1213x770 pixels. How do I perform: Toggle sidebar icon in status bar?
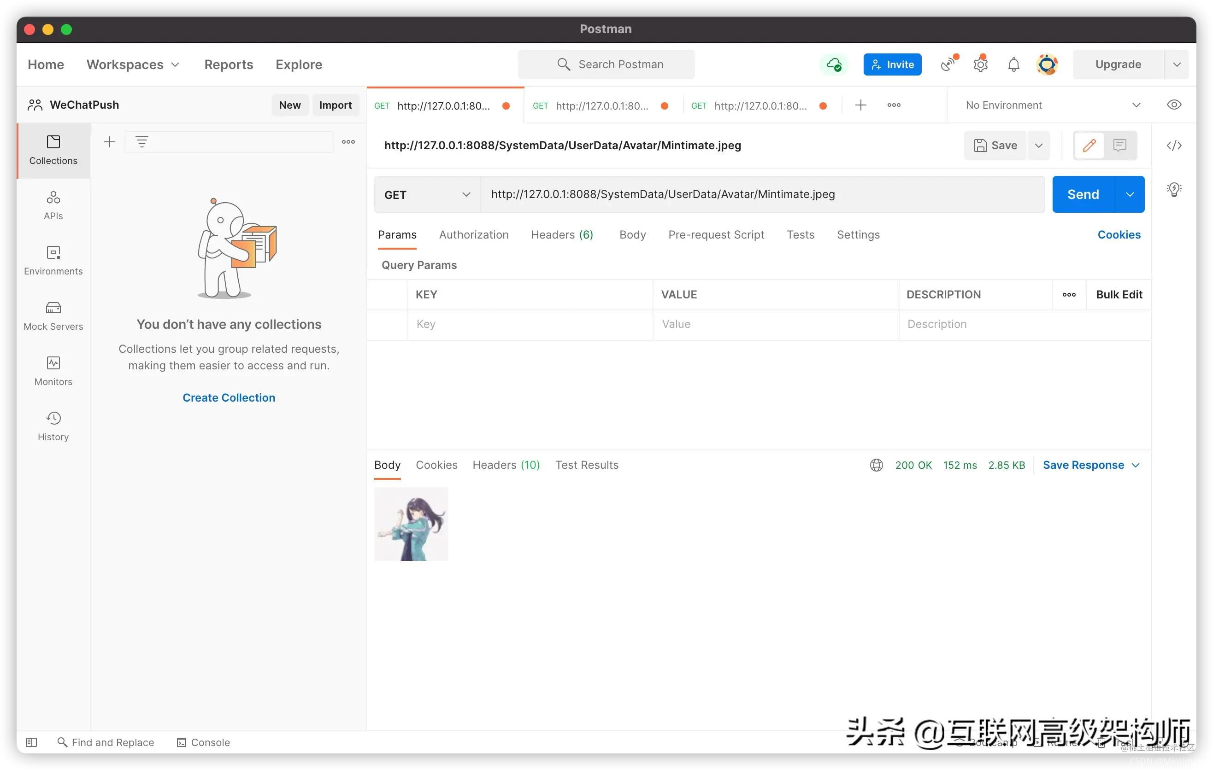[x=31, y=742]
